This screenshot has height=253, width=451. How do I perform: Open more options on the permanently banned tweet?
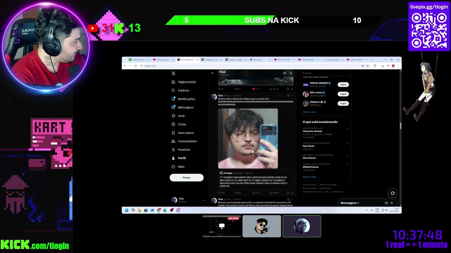pos(292,199)
